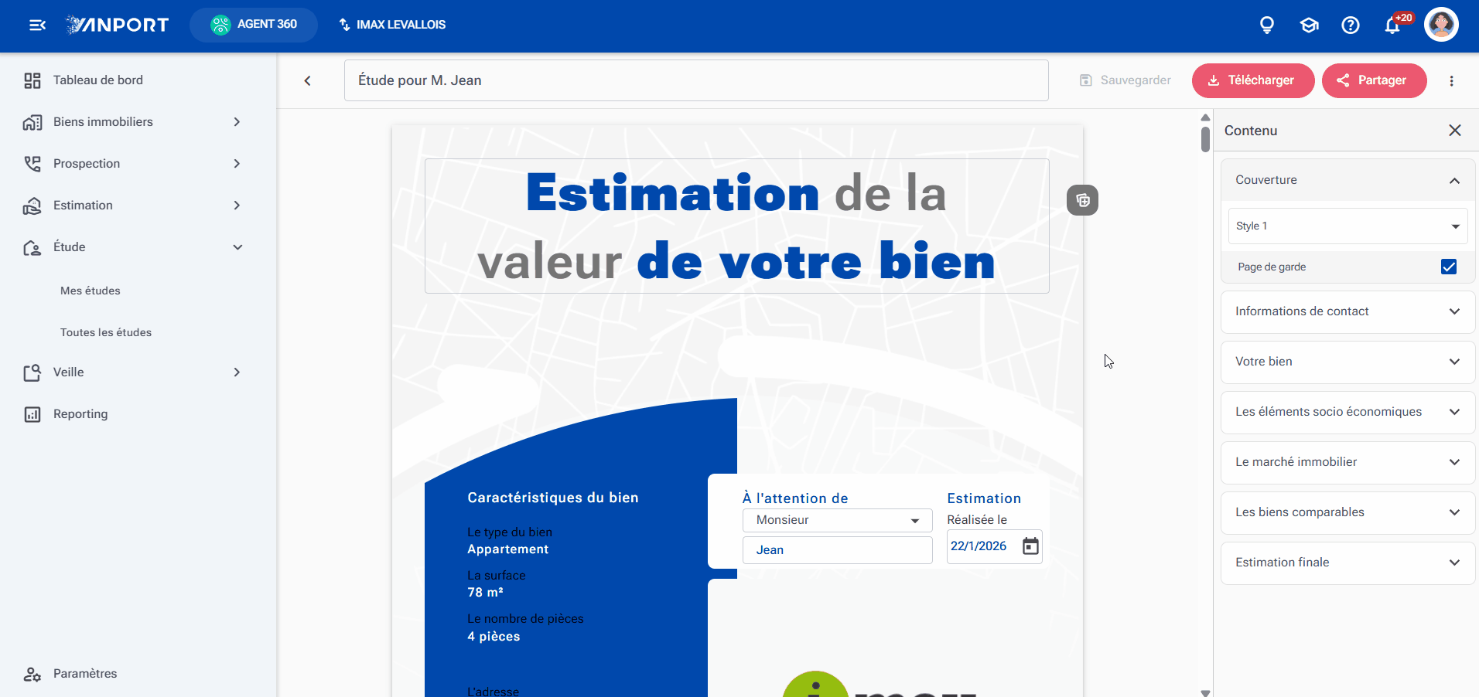Go back with the left arrow

point(308,80)
